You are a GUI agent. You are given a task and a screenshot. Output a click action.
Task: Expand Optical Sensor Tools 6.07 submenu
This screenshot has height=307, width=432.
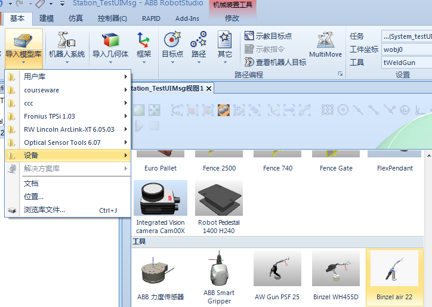[67, 142]
